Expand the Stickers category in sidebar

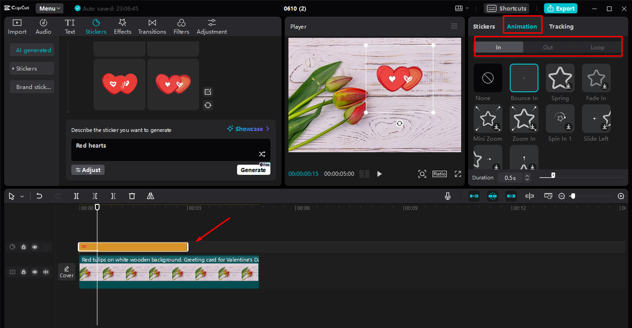pyautogui.click(x=31, y=68)
